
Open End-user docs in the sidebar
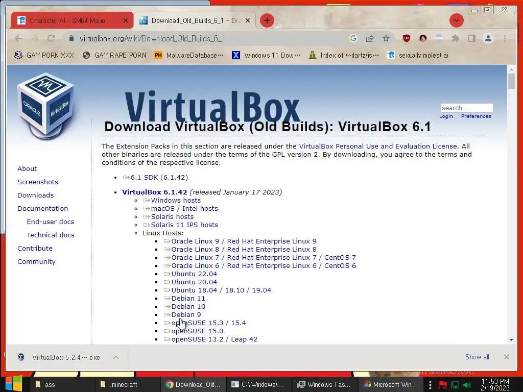[x=51, y=222]
